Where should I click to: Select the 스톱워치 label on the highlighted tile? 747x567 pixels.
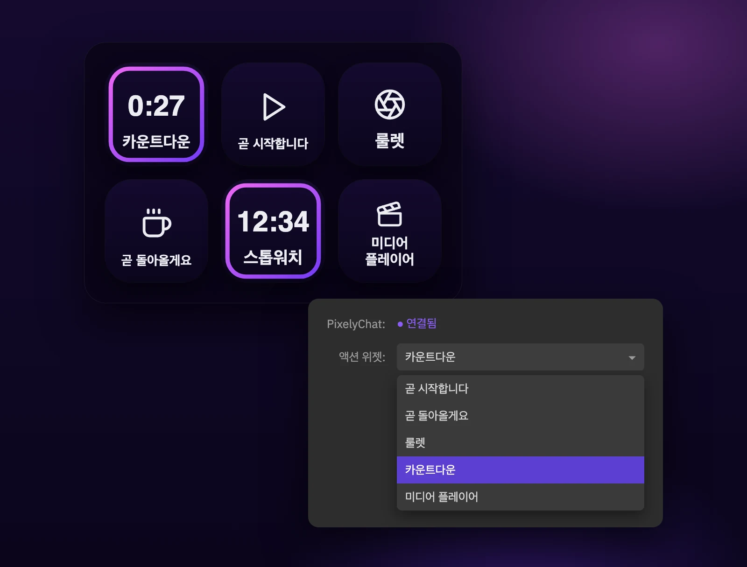pyautogui.click(x=273, y=257)
